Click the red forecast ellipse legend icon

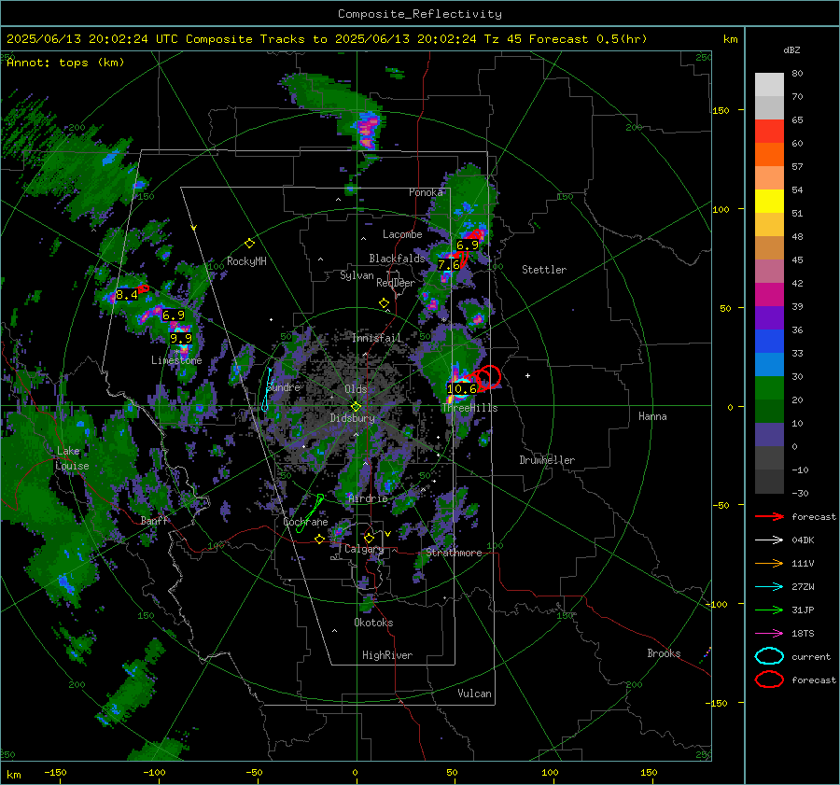click(x=769, y=680)
